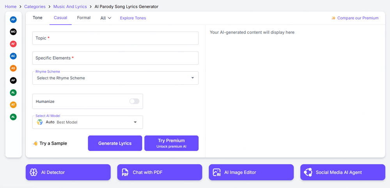The width and height of the screenshot is (390, 188).
Task: Click the Tone label
Action: point(37,18)
